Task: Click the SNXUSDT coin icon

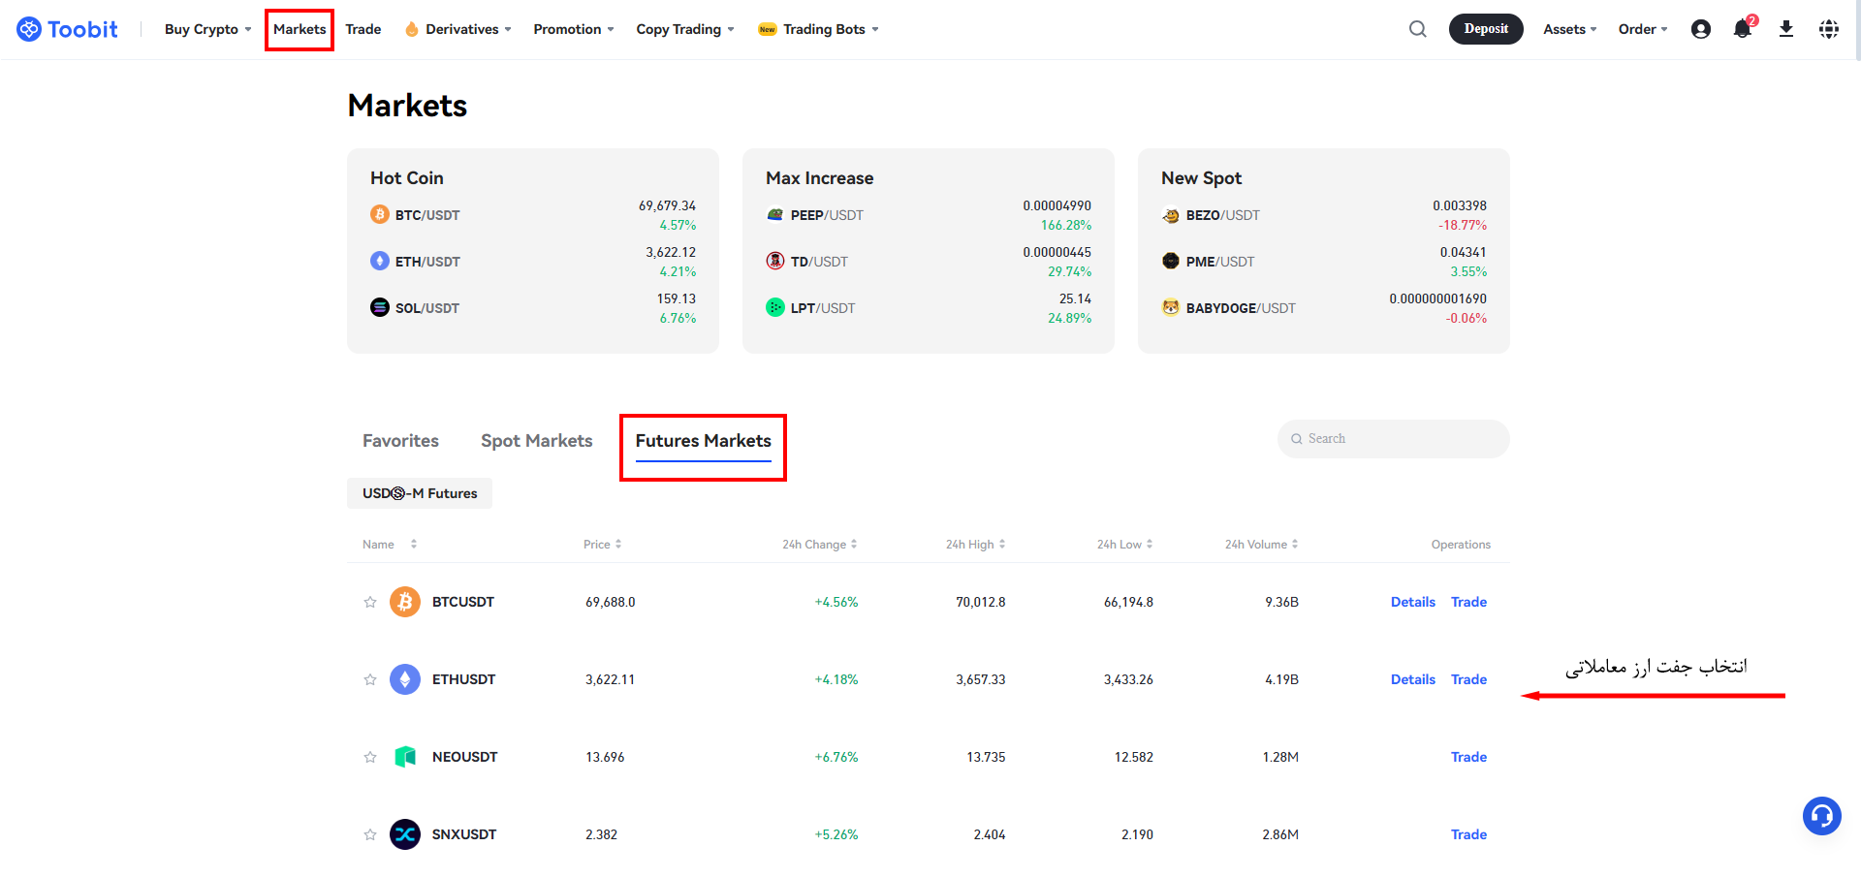Action: click(x=405, y=834)
